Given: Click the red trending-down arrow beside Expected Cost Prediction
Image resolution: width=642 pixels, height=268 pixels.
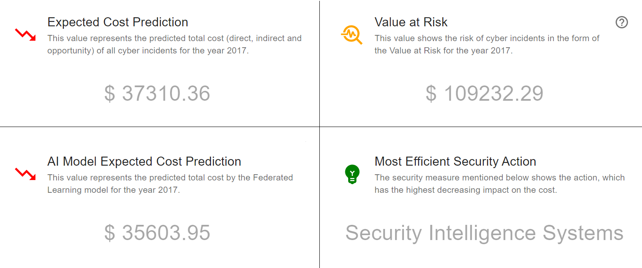Looking at the screenshot, I should click(25, 35).
